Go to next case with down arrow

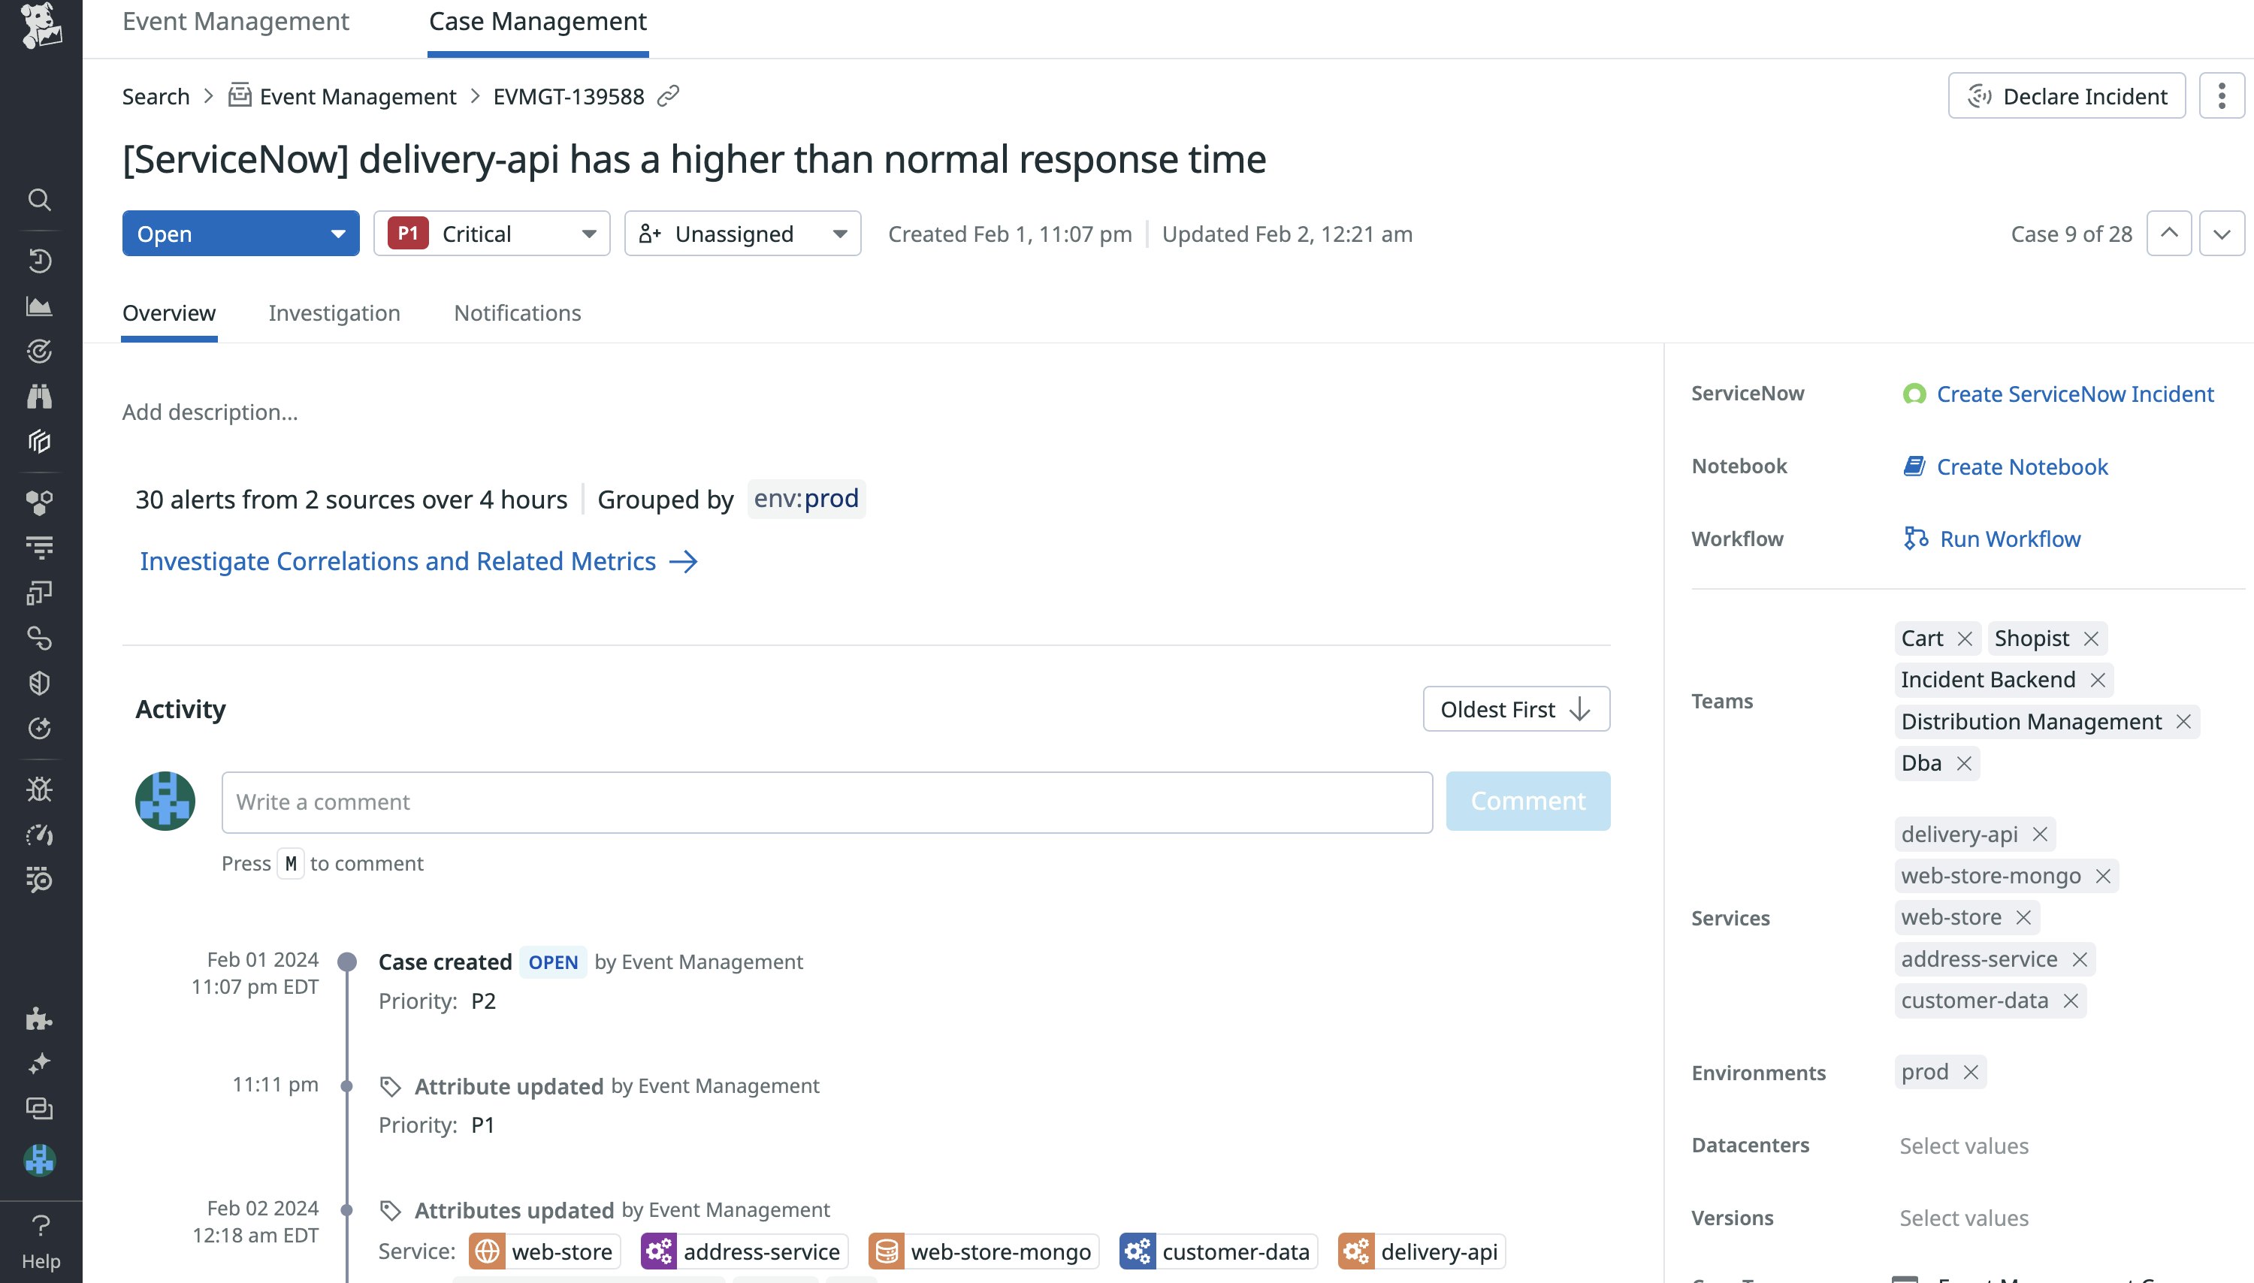(2222, 234)
